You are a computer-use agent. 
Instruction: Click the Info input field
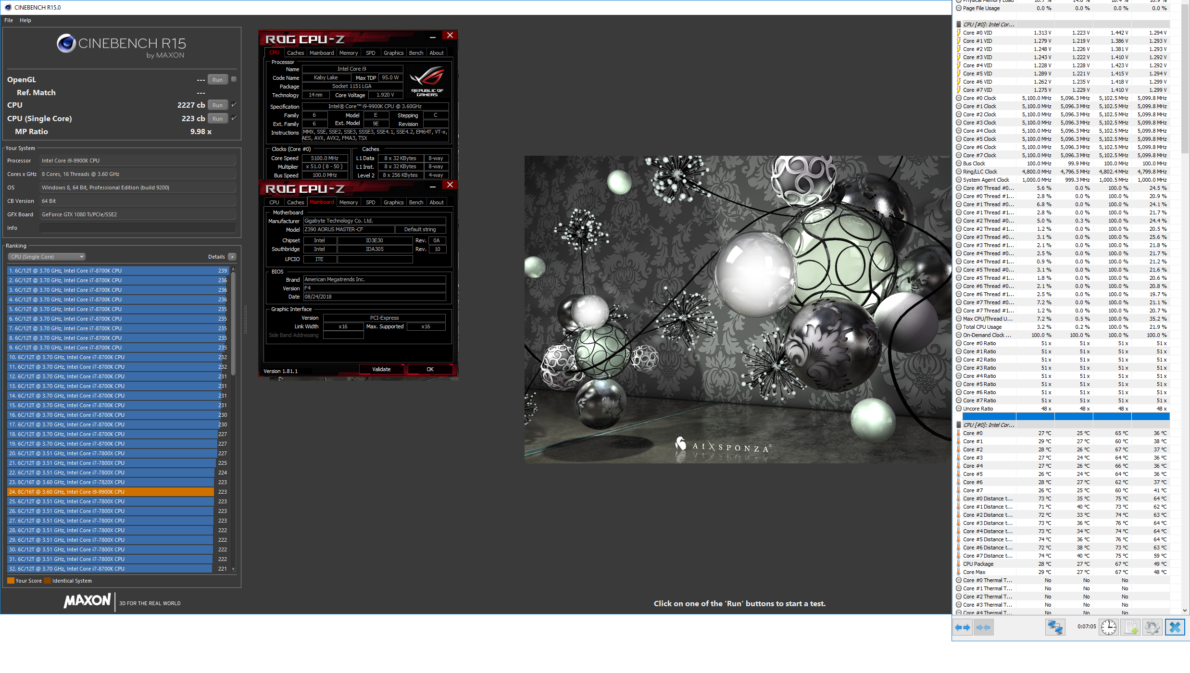(x=138, y=228)
